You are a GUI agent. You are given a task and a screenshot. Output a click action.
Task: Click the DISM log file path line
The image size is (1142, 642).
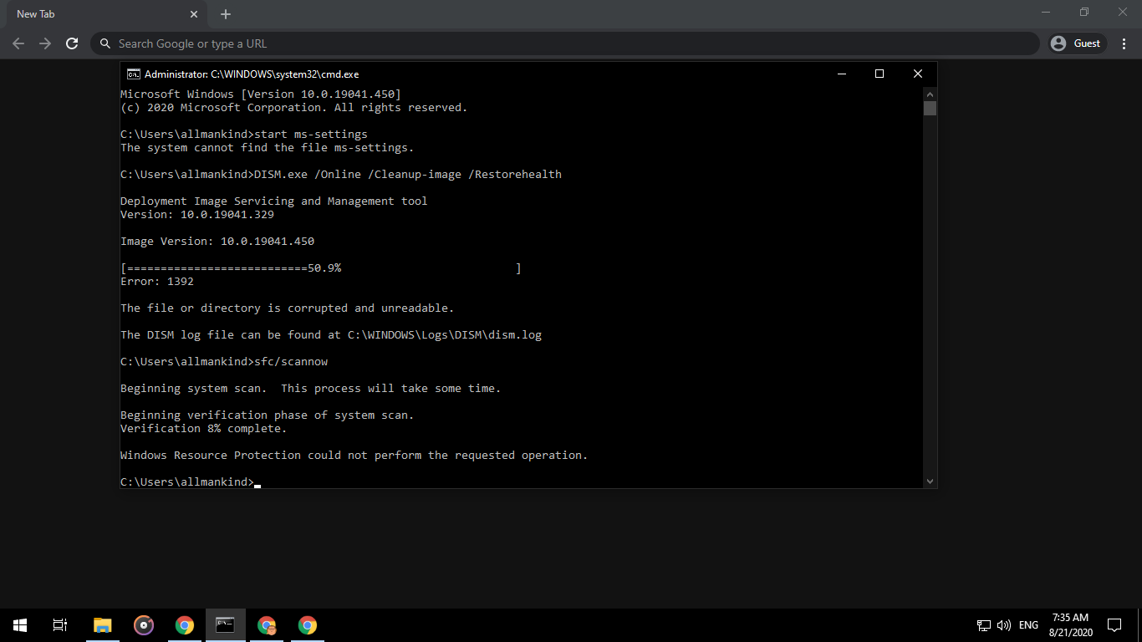click(x=331, y=335)
